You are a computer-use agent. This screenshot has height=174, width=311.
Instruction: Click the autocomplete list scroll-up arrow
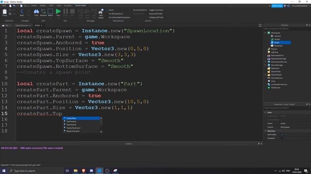[x=101, y=118]
